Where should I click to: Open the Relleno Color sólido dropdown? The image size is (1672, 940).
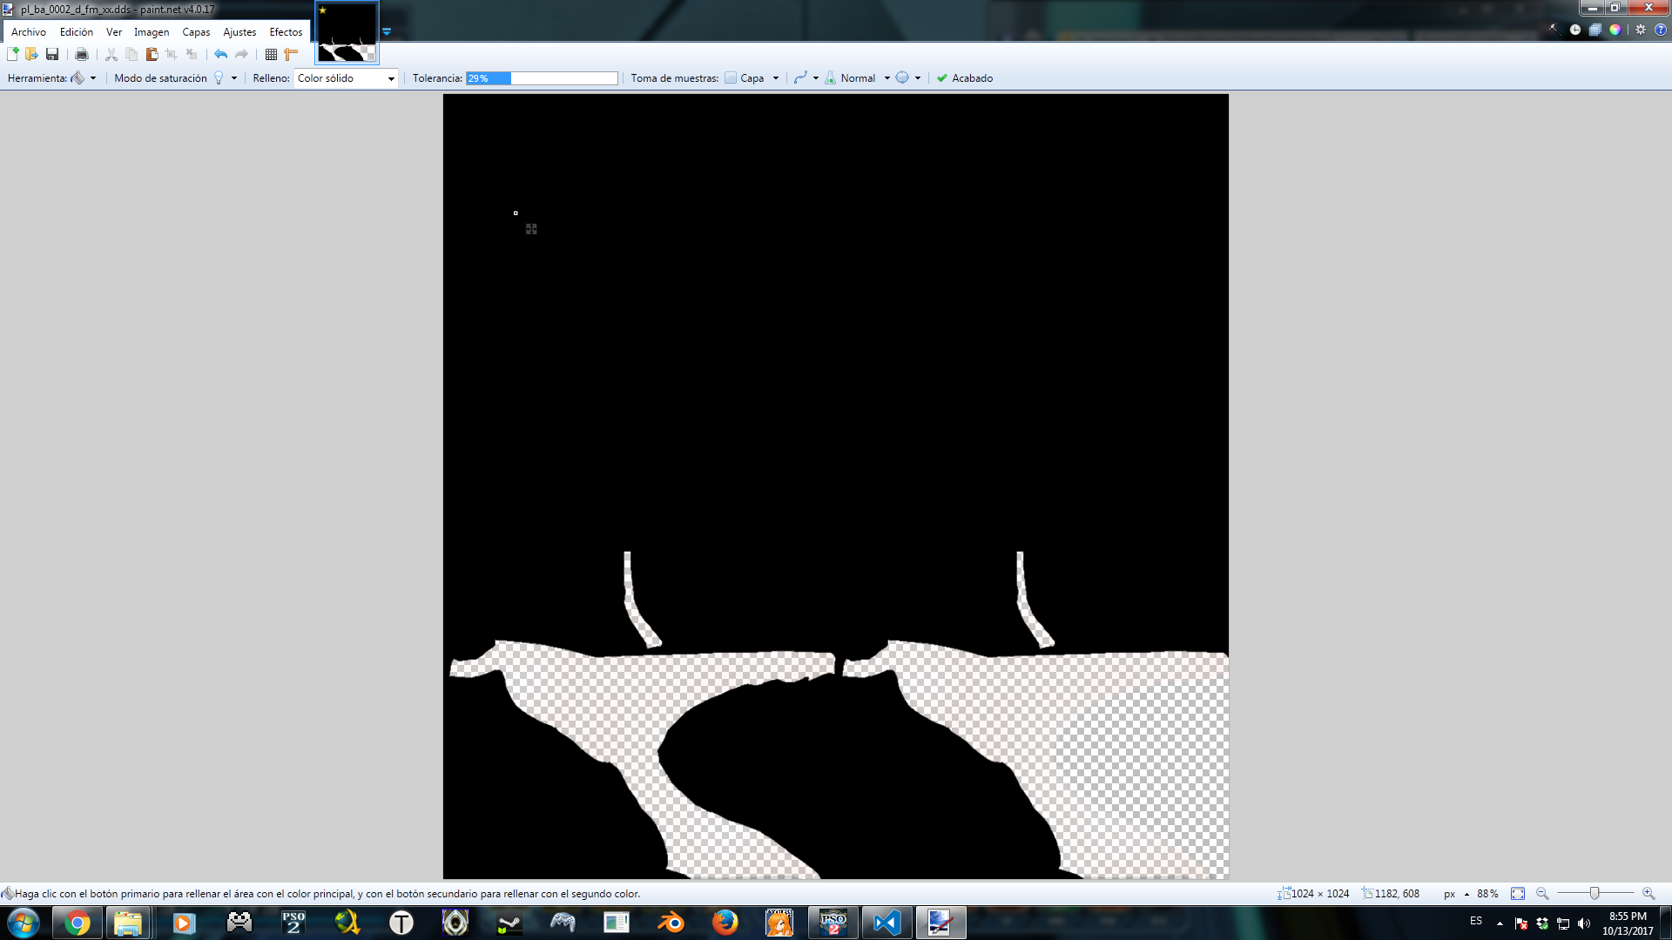pos(346,78)
